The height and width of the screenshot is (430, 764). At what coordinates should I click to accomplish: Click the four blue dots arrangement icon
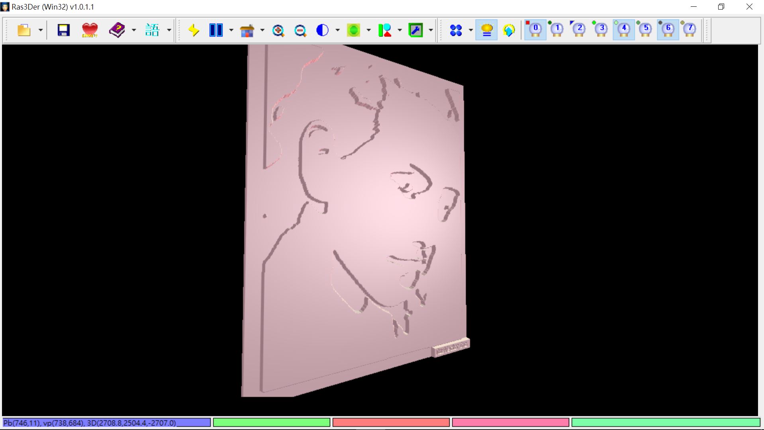click(x=457, y=30)
